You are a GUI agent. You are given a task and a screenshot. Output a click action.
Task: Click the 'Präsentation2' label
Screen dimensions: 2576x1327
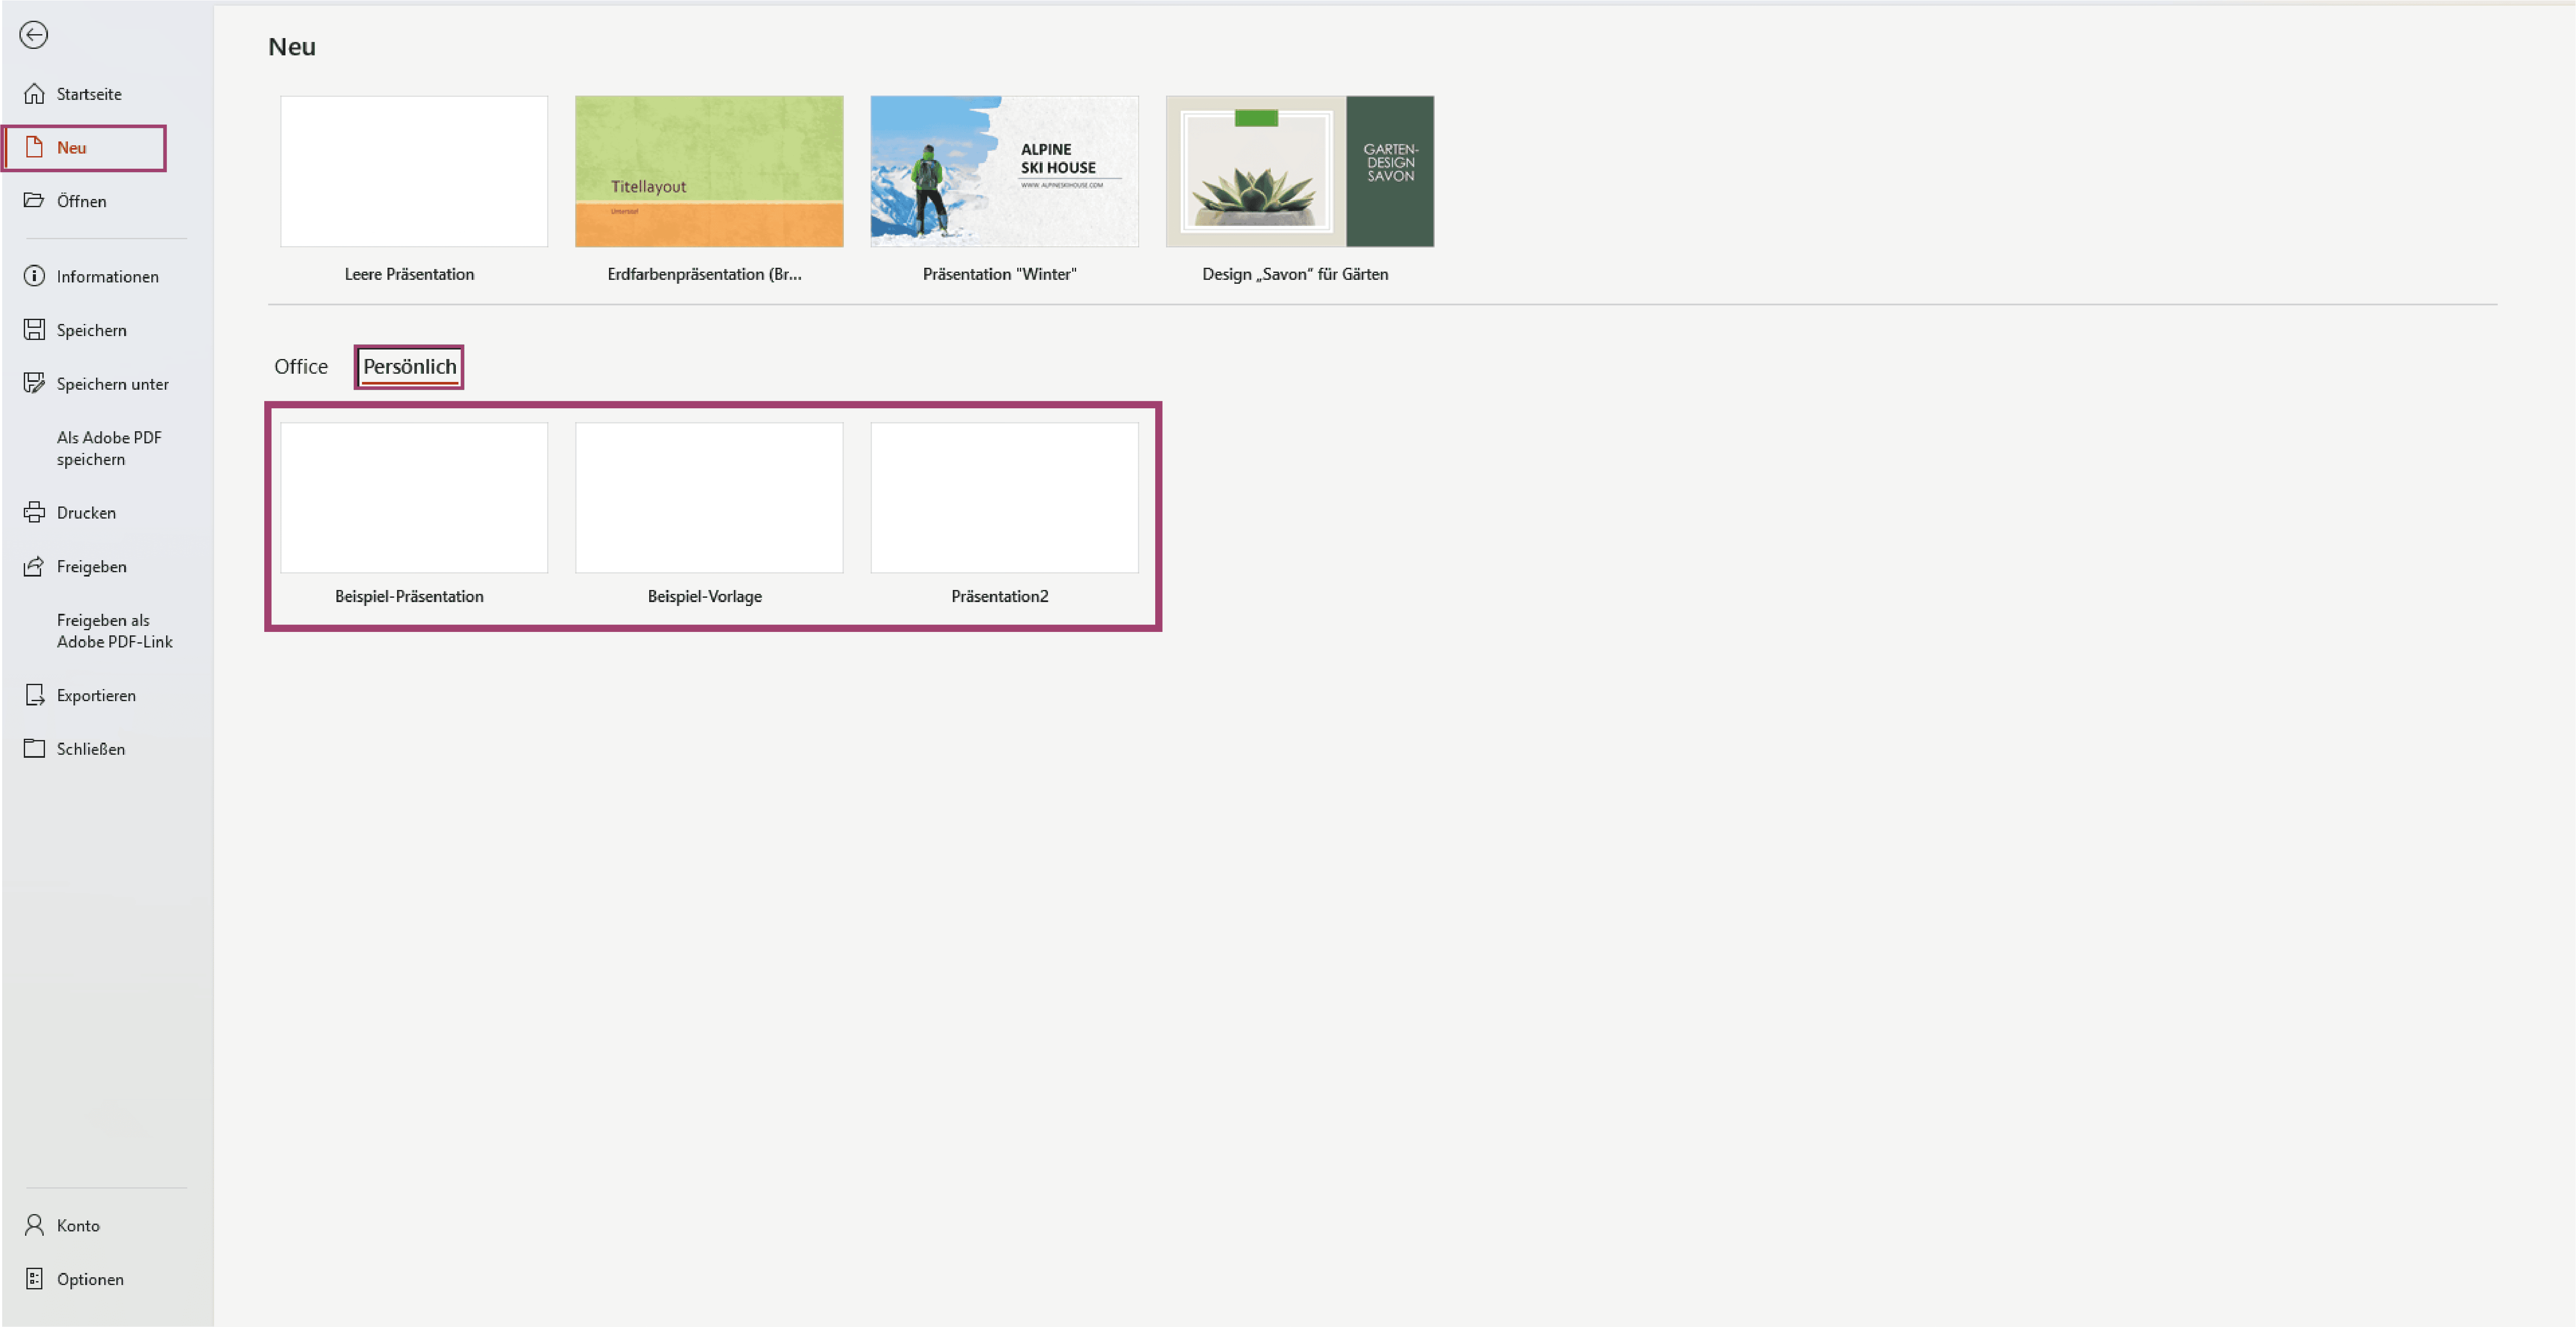999,596
